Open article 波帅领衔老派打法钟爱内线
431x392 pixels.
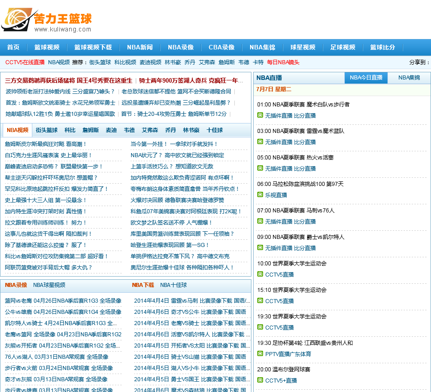pyautogui.click(x=60, y=92)
